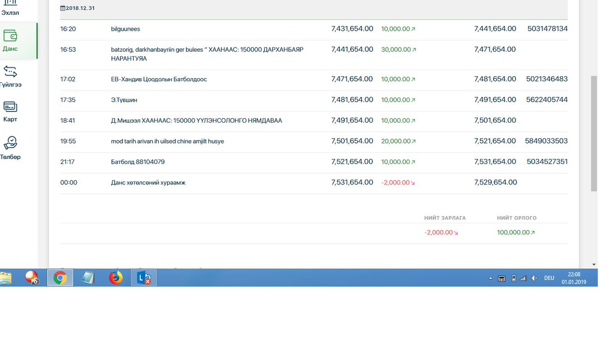Click account number 5849033503
Viewport: 614px width, 345px height.
(x=546, y=141)
